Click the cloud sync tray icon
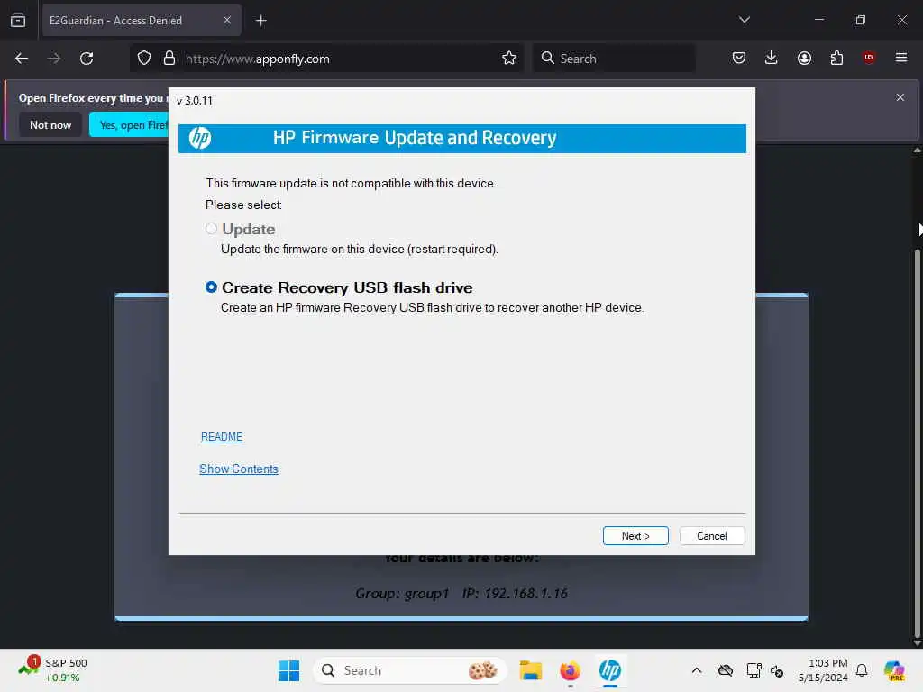Viewport: 923px width, 692px height. point(726,670)
